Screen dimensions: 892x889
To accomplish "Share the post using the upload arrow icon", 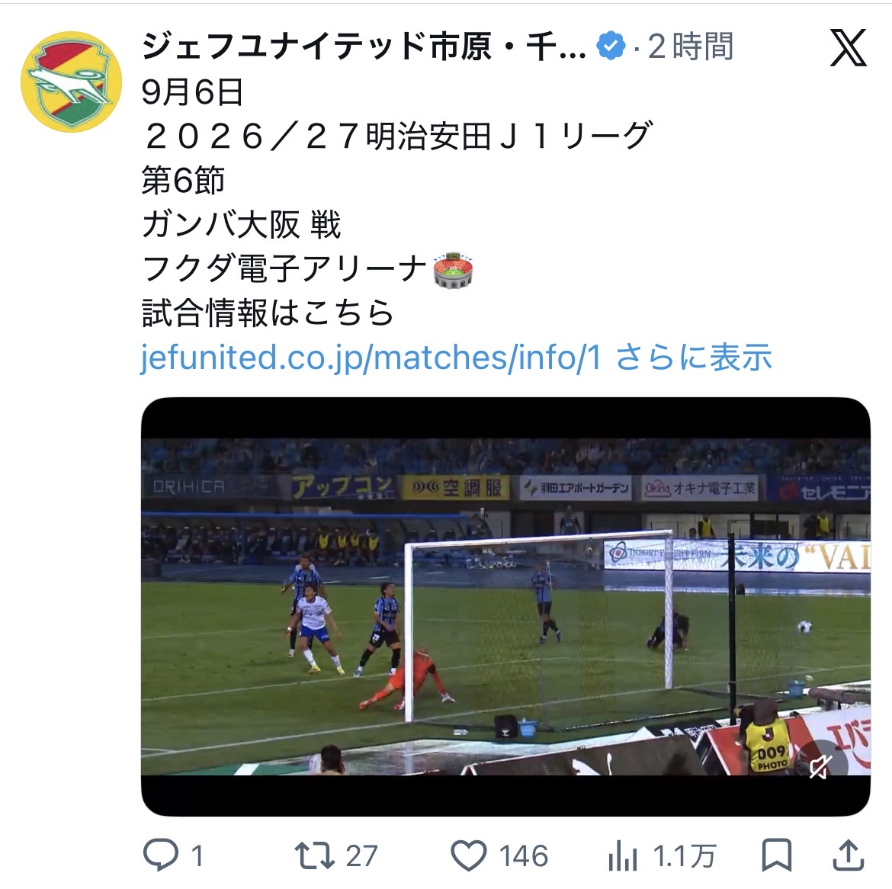I will tap(849, 855).
